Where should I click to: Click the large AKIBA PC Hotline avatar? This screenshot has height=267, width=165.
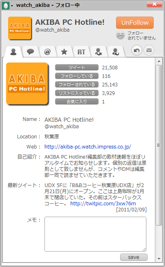(27, 84)
